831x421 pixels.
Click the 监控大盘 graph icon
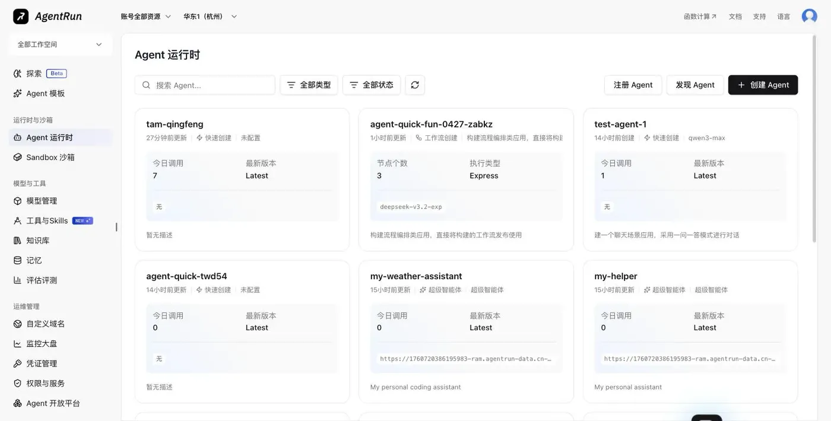[18, 343]
